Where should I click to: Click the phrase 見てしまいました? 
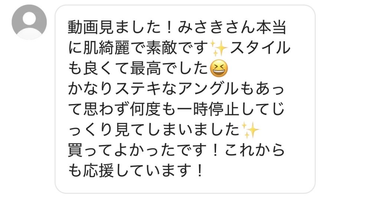click(x=177, y=130)
